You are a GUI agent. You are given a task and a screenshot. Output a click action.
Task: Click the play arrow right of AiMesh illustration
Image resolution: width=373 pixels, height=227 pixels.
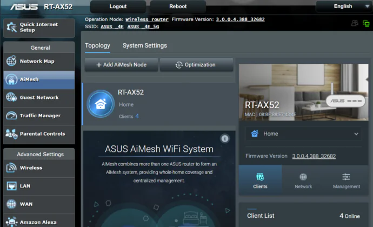tap(228, 211)
